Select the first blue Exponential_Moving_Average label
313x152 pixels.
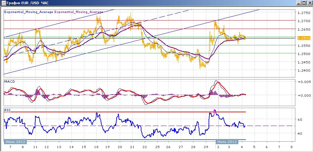pyautogui.click(x=28, y=12)
